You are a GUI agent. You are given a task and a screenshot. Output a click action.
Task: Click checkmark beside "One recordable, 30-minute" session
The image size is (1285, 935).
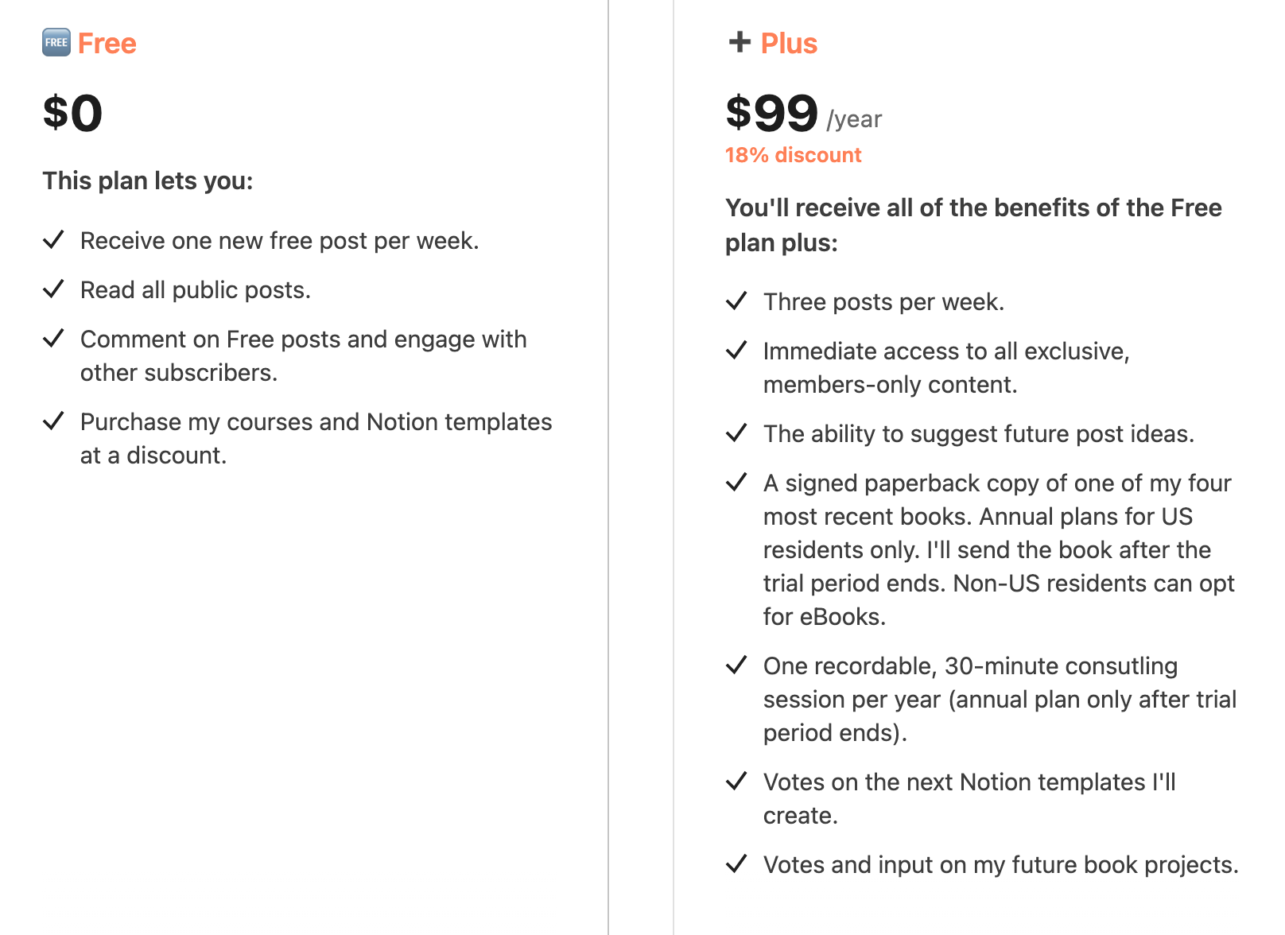737,665
